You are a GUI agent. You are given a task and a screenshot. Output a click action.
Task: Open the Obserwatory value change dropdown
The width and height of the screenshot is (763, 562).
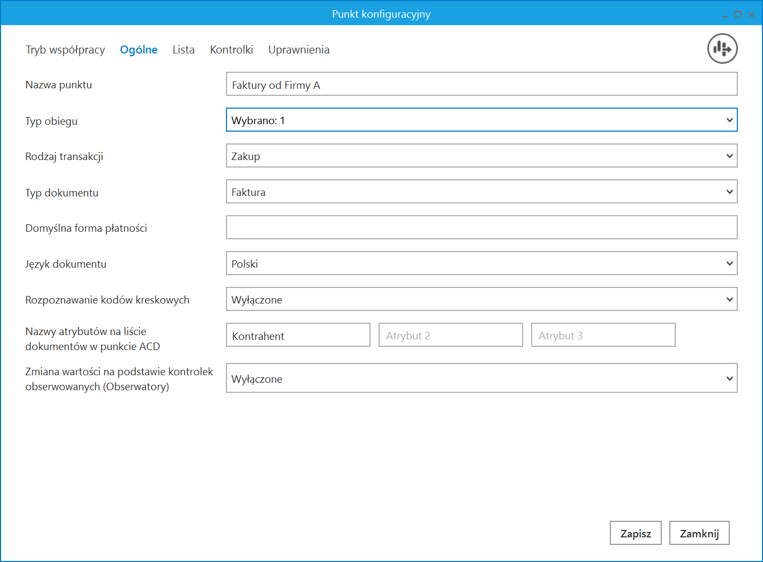481,378
